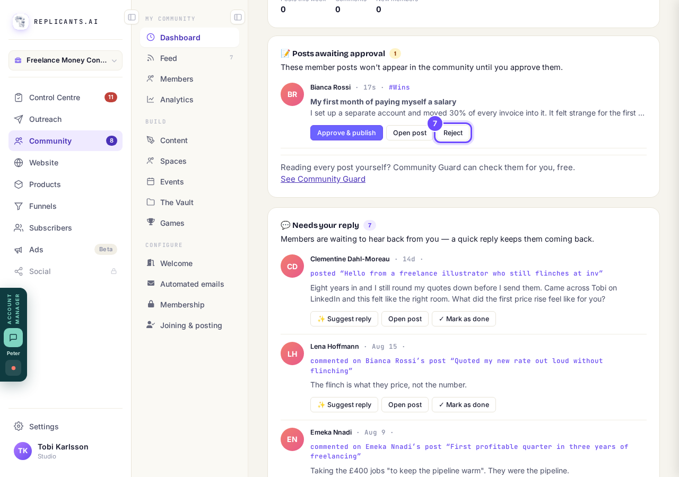Open the Welcome configuration page
Viewport: 679px width, 477px height.
(x=189, y=263)
